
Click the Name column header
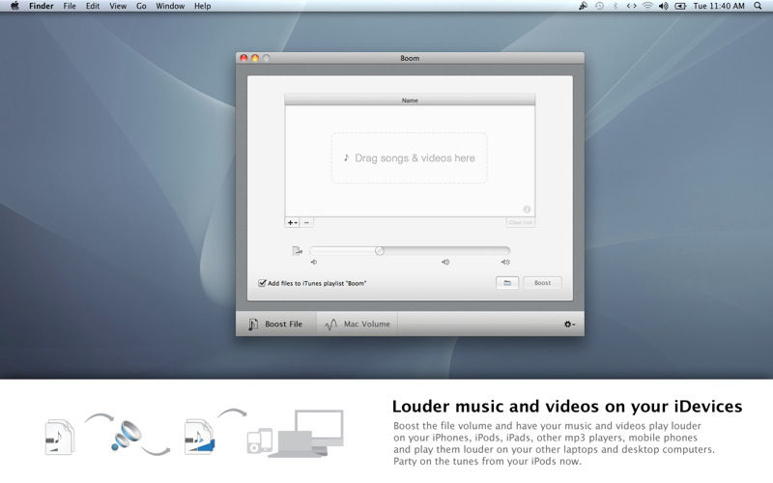[410, 100]
